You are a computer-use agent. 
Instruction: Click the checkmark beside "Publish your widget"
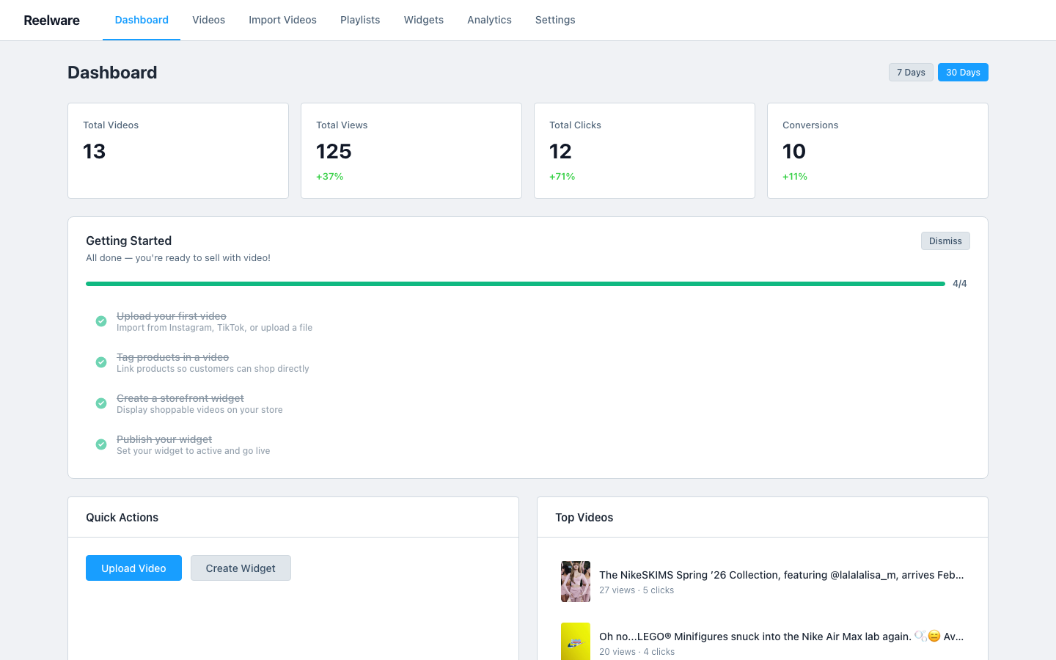tap(101, 444)
